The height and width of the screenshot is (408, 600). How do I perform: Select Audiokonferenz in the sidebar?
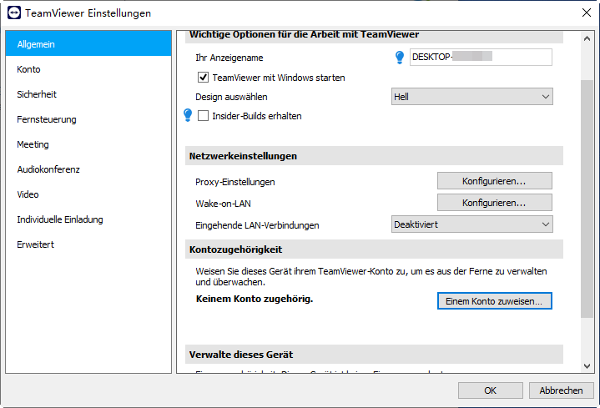88,169
